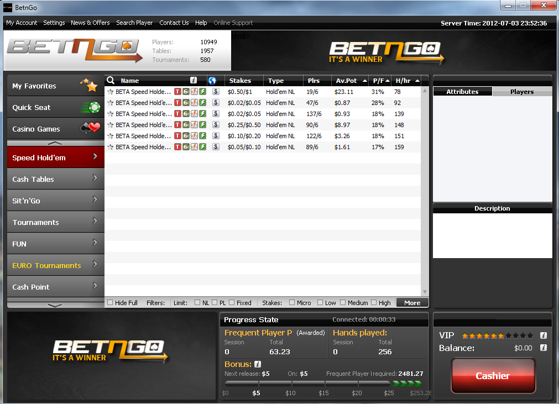Click sidebar scroll-up chevron below Casino Games
559x404 pixels.
pyautogui.click(x=55, y=143)
